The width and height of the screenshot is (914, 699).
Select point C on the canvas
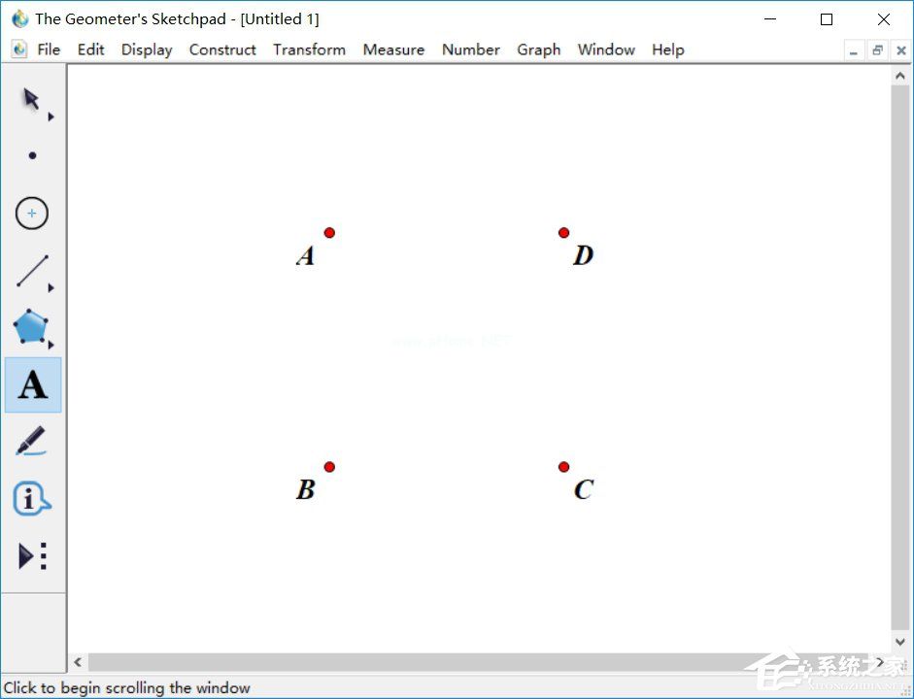563,467
